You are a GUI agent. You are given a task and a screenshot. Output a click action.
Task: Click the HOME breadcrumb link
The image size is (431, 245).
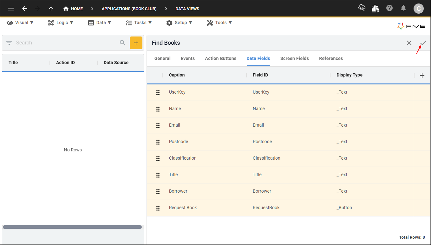coord(73,9)
